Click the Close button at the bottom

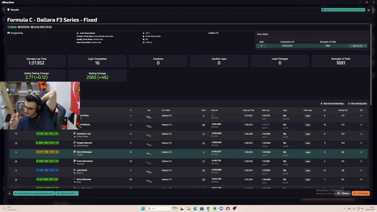pyautogui.click(x=343, y=193)
